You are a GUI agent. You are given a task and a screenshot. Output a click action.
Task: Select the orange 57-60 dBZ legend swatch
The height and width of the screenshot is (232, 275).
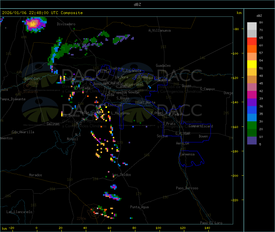click(252, 49)
